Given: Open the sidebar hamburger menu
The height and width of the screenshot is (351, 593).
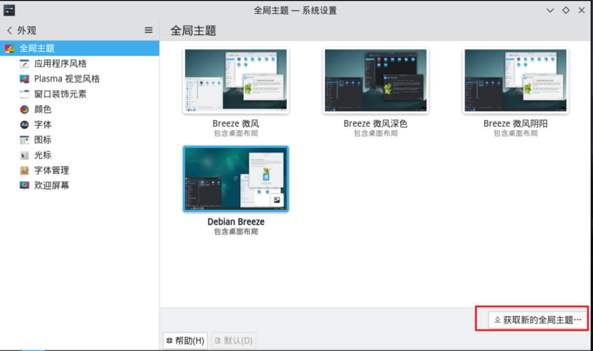Looking at the screenshot, I should 149,30.
